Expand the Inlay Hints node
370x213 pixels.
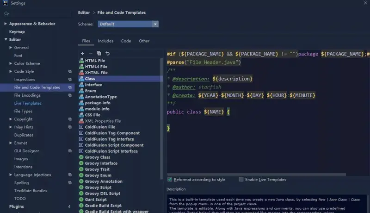coord(11,127)
